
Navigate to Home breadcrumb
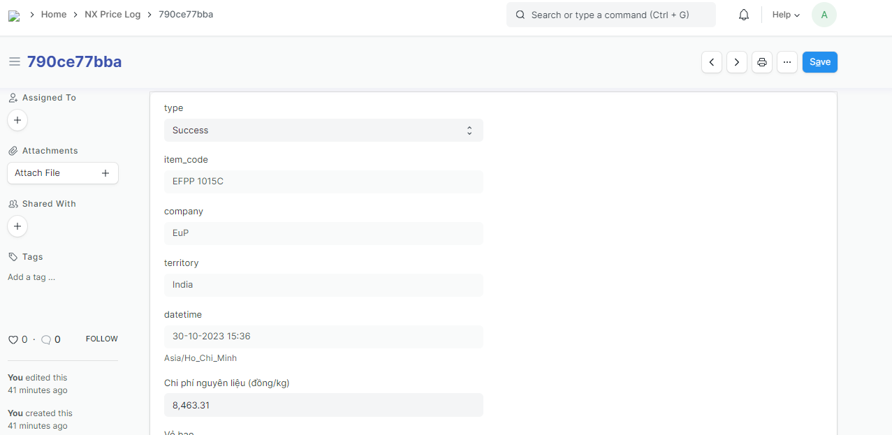click(54, 14)
